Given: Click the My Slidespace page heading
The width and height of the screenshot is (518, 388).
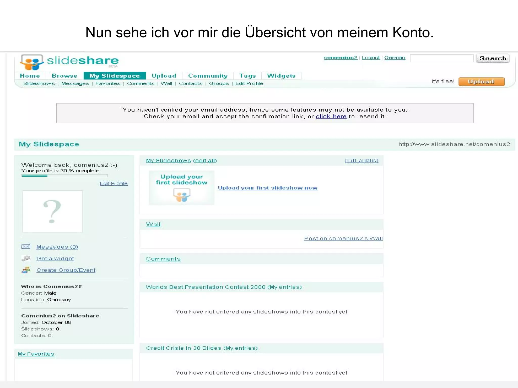Looking at the screenshot, I should (49, 144).
